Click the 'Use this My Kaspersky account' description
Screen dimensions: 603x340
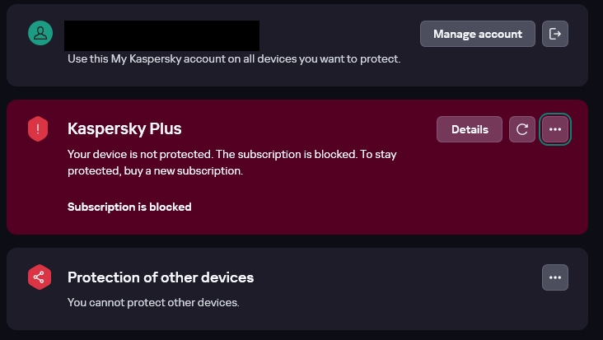click(234, 60)
